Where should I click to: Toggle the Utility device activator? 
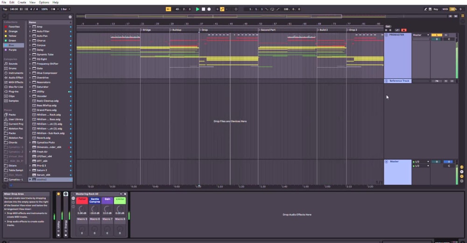click(x=58, y=194)
